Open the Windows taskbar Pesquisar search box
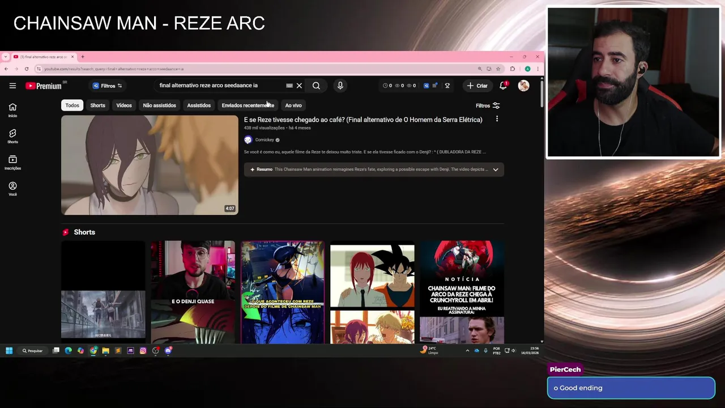Image resolution: width=725 pixels, height=408 pixels. point(33,351)
